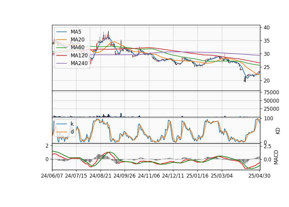
Task: Click the price axis value 30
Action: pos(266,54)
